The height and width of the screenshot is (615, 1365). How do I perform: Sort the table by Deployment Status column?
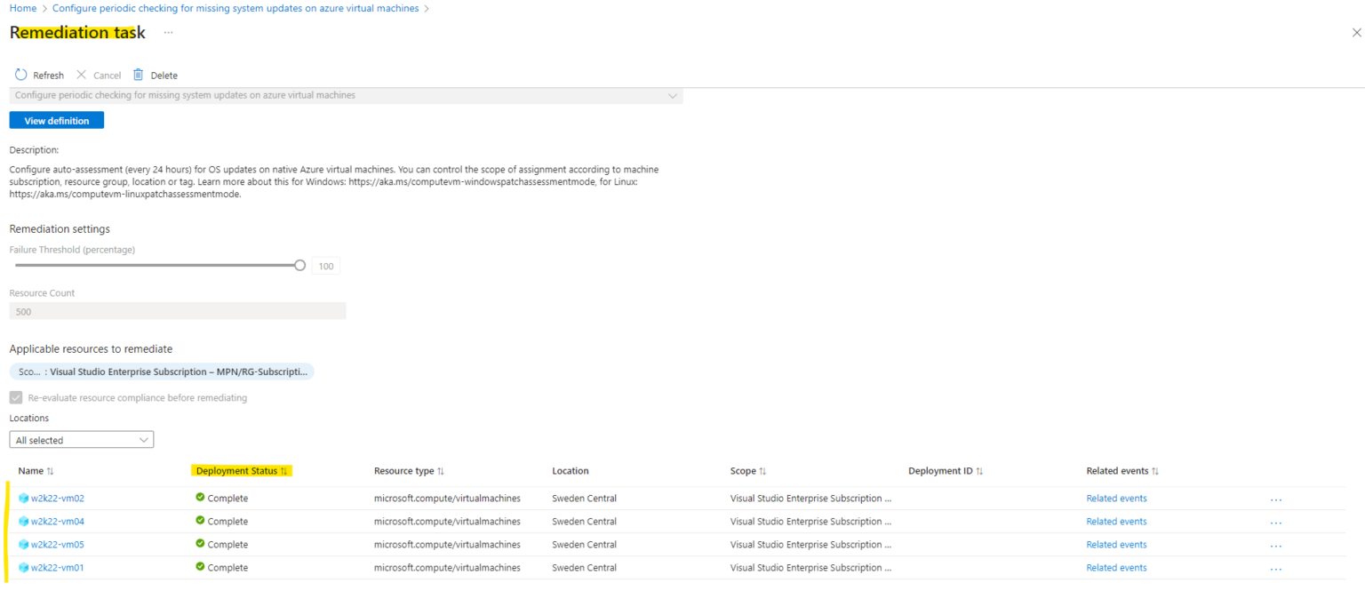coord(242,471)
